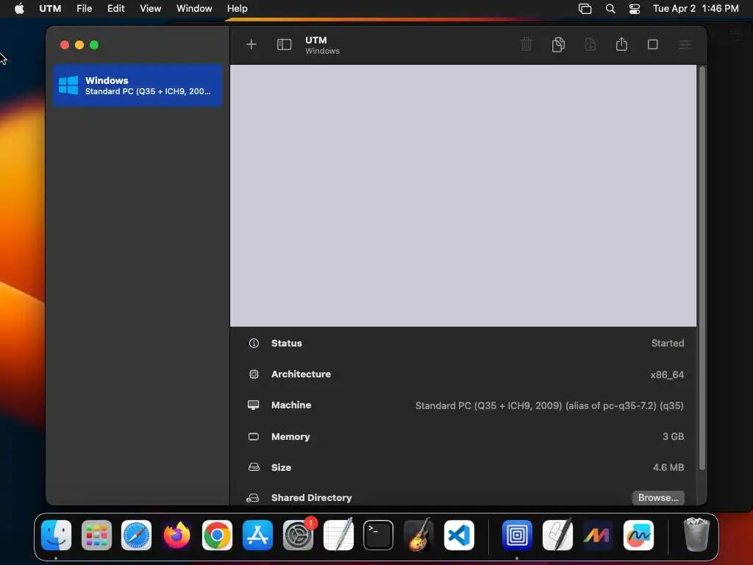Click the Machine monitor icon
Viewport: 753px width, 565px height.
[253, 405]
